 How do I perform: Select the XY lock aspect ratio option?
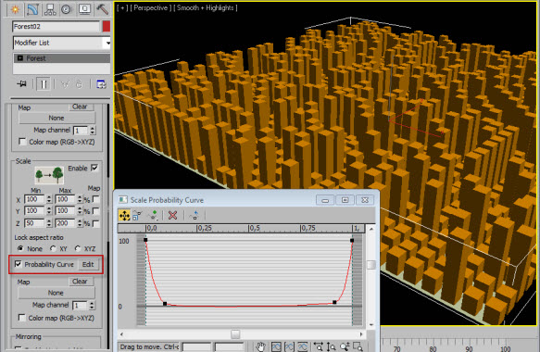(53, 248)
